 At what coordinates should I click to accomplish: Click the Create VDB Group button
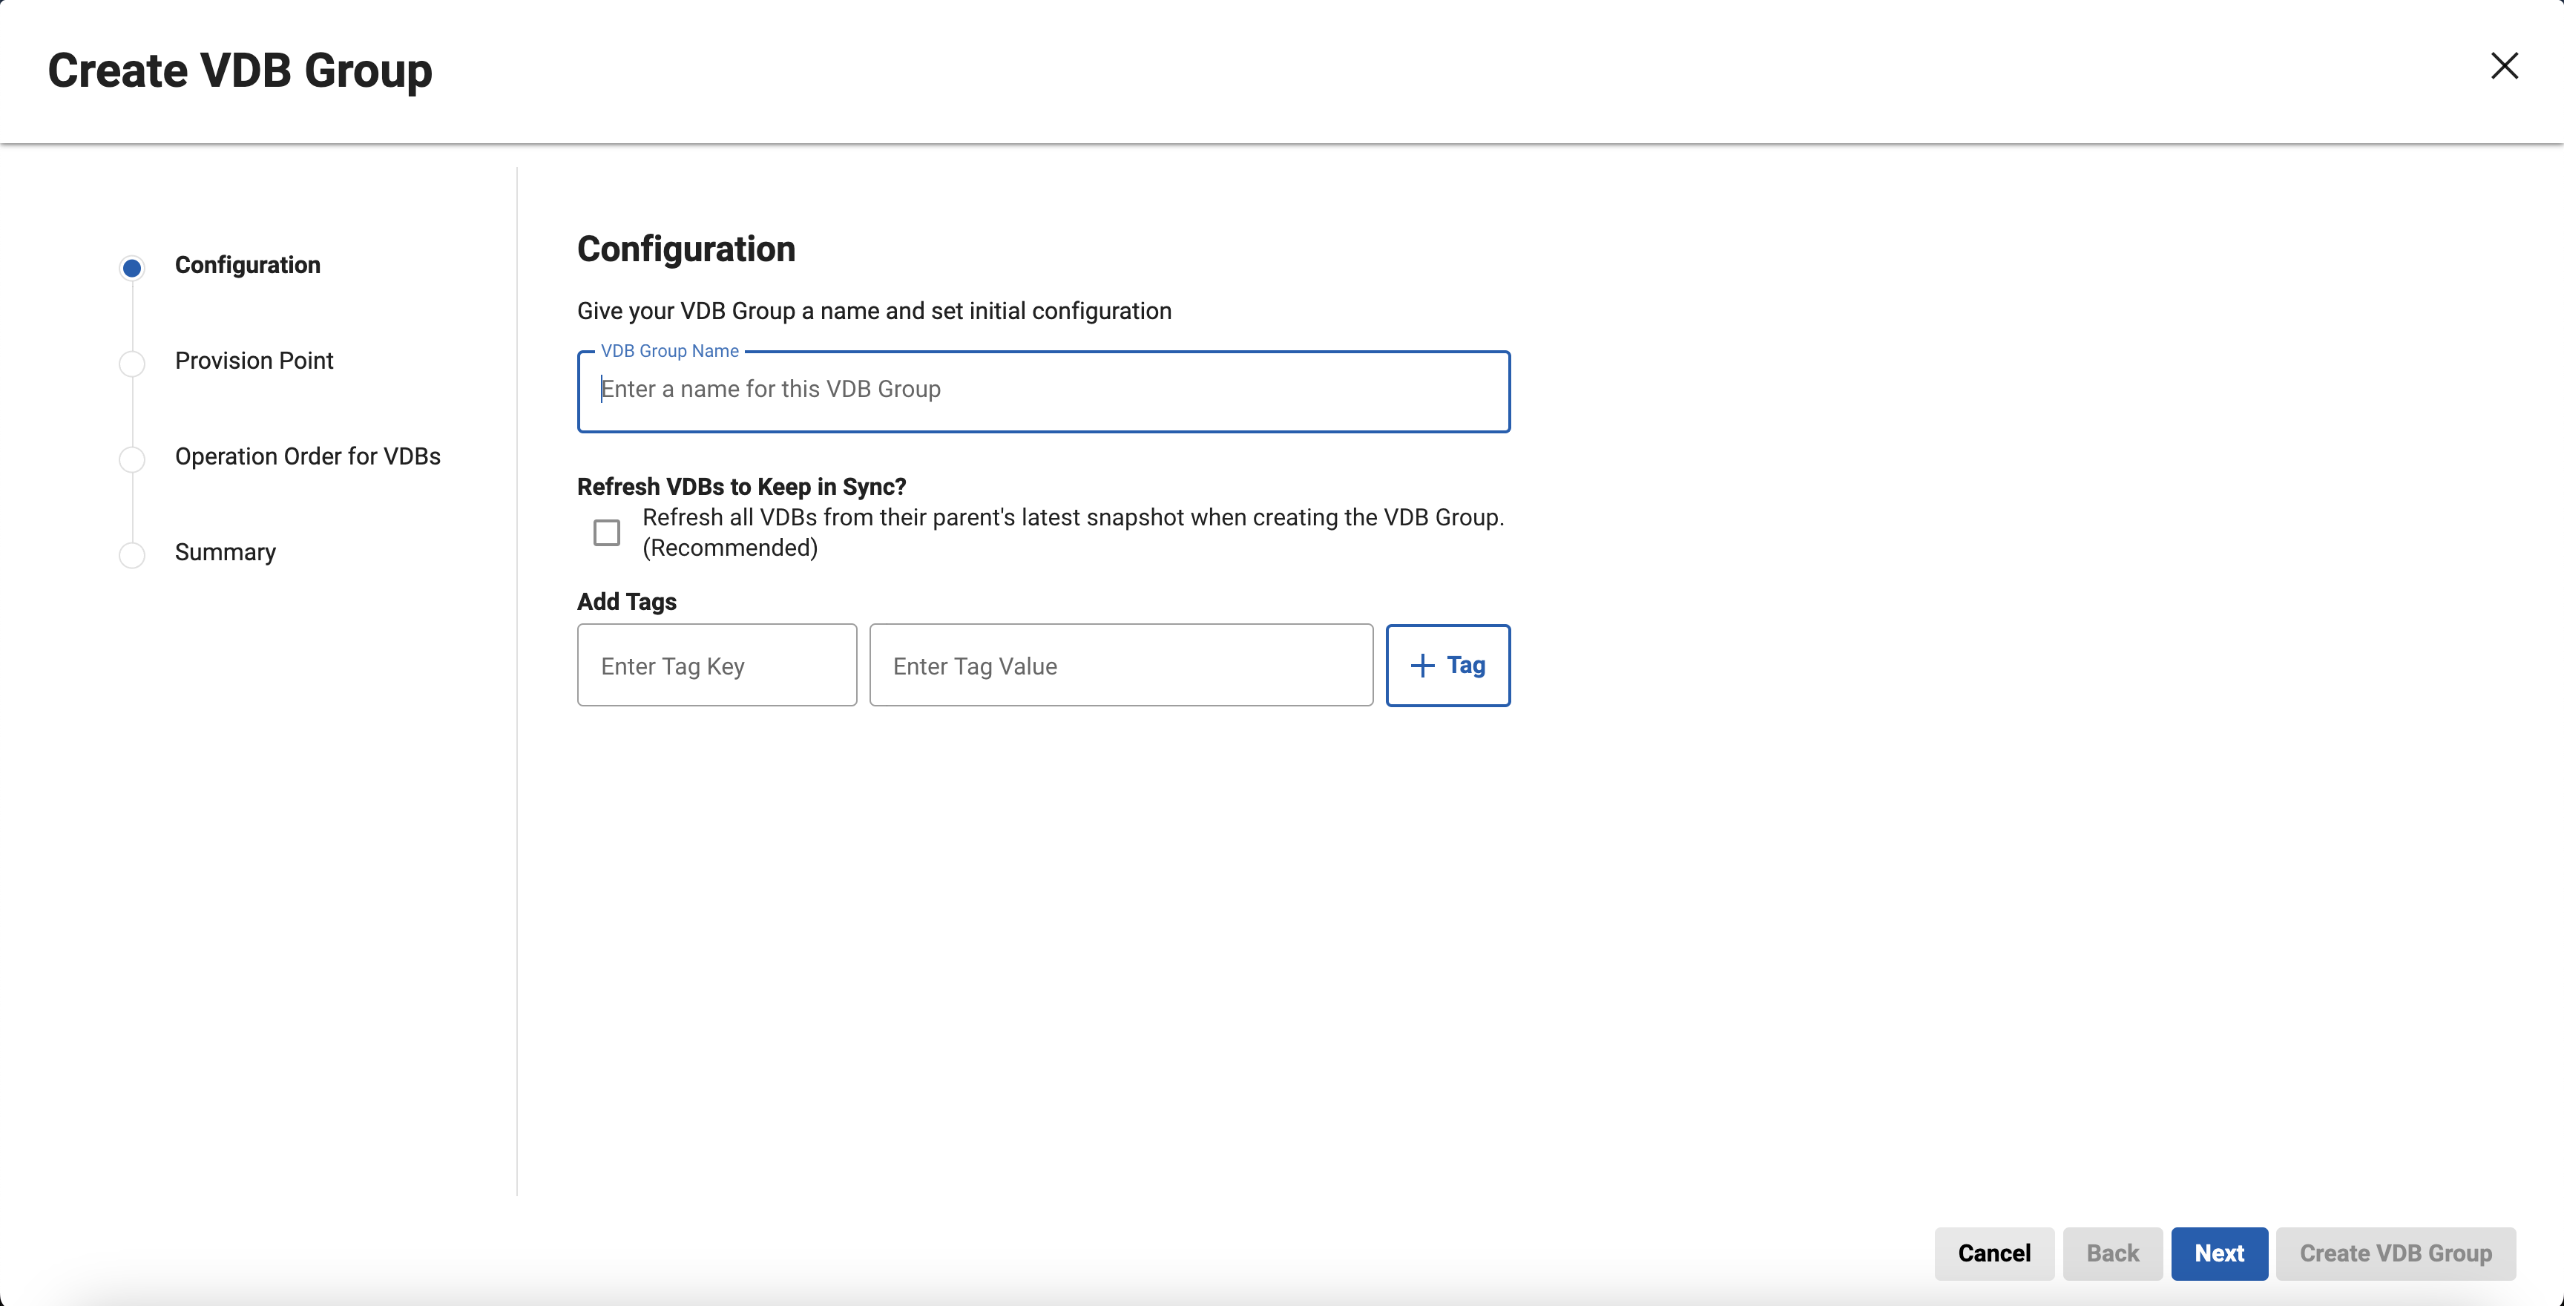click(2395, 1253)
